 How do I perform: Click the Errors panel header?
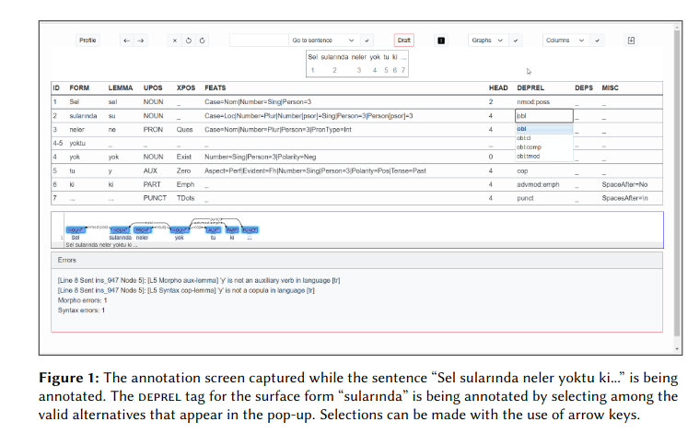tap(356, 261)
